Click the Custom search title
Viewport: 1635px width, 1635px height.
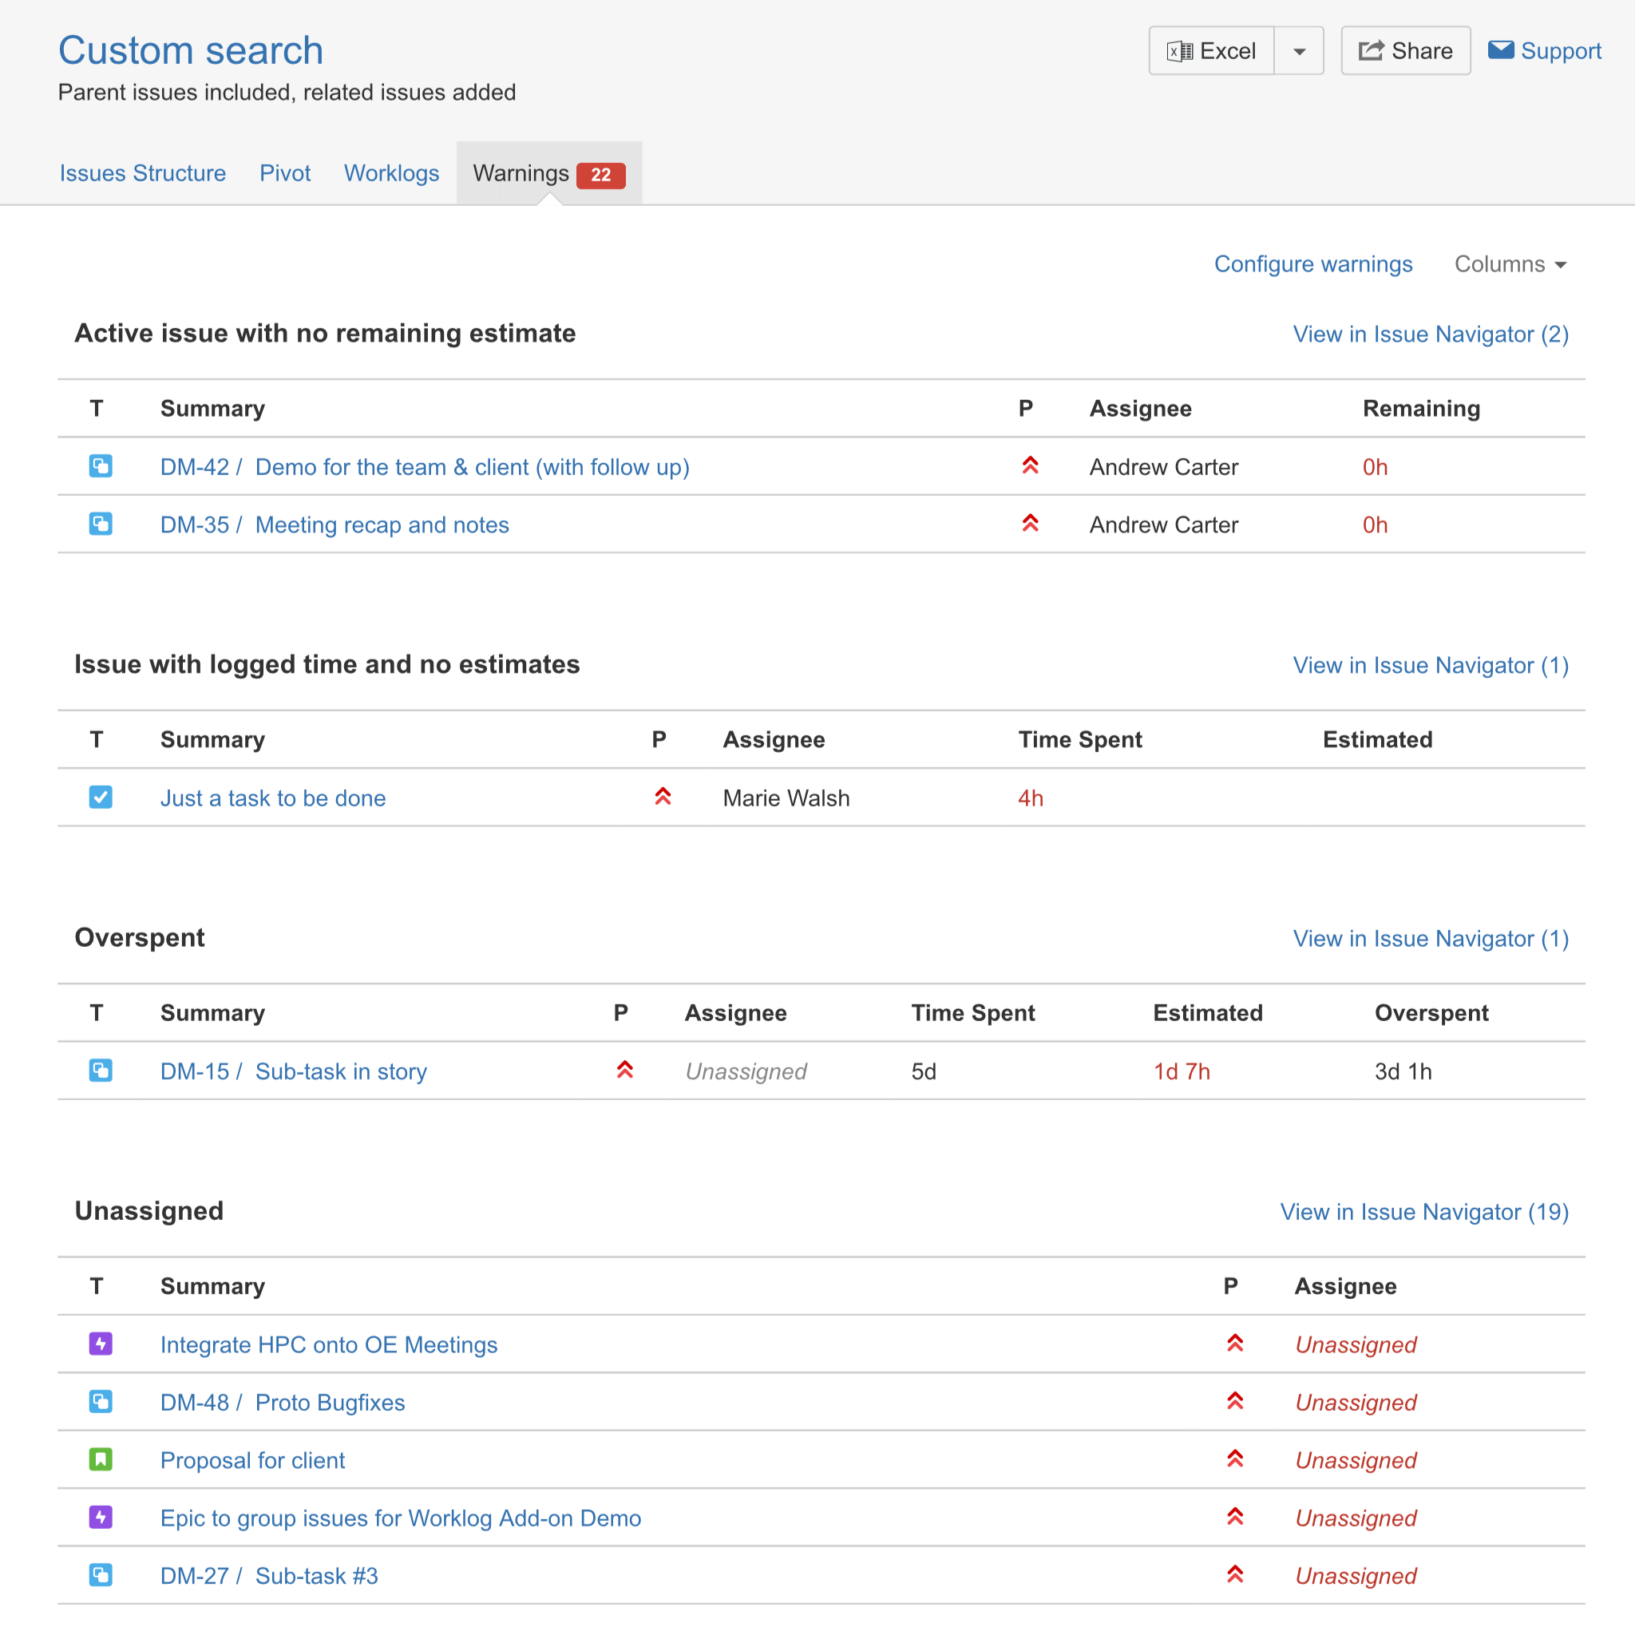191,51
